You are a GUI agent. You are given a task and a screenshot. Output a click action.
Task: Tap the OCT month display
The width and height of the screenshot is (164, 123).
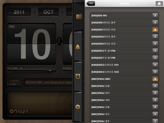point(48,12)
